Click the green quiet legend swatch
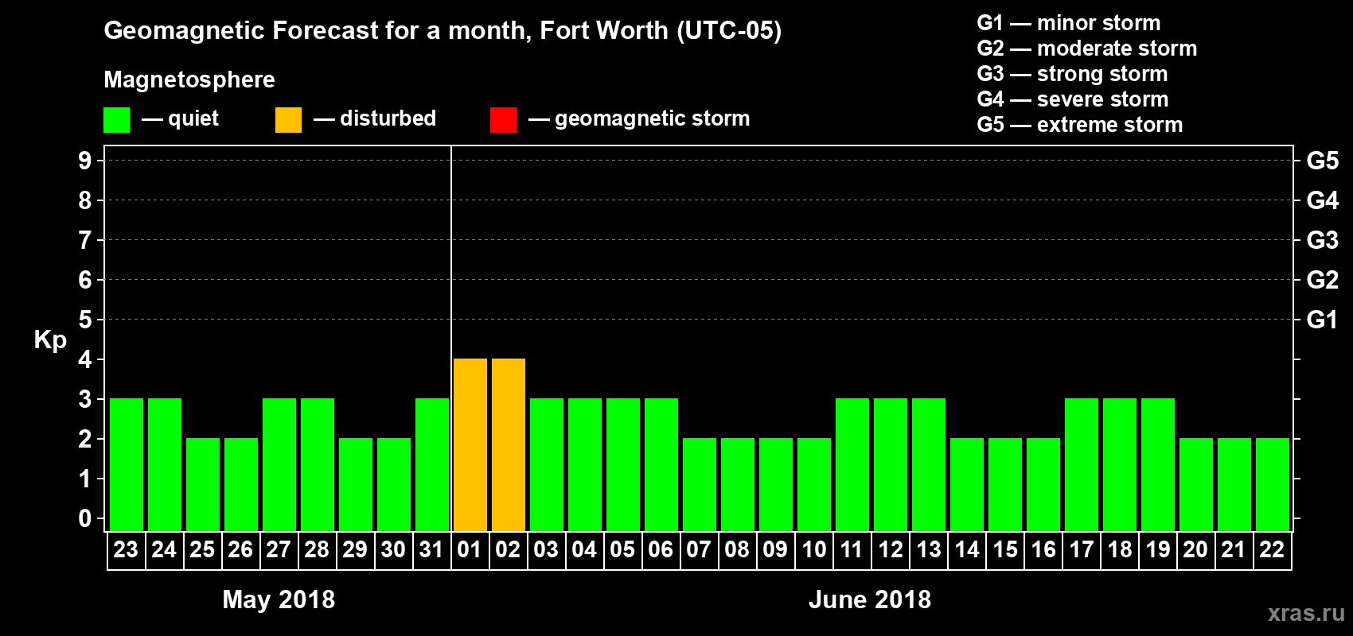The image size is (1353, 636). click(x=116, y=120)
